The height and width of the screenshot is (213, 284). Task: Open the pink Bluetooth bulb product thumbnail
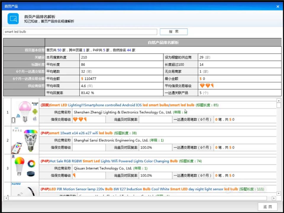[25, 112]
